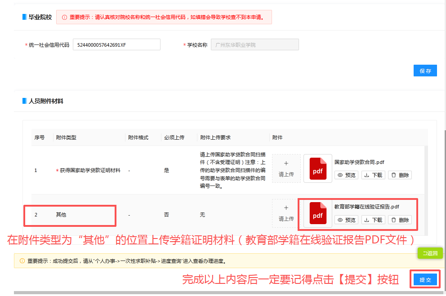Click the 是 value in row 1

point(166,170)
